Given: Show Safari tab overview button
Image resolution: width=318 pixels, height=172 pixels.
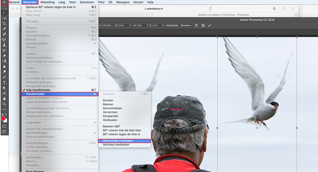Looking at the screenshot, I should point(293,9).
